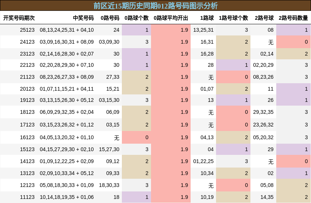The height and width of the screenshot is (203, 311).
Task: Click the 1路球 cell 10,19
Action: pos(207,197)
